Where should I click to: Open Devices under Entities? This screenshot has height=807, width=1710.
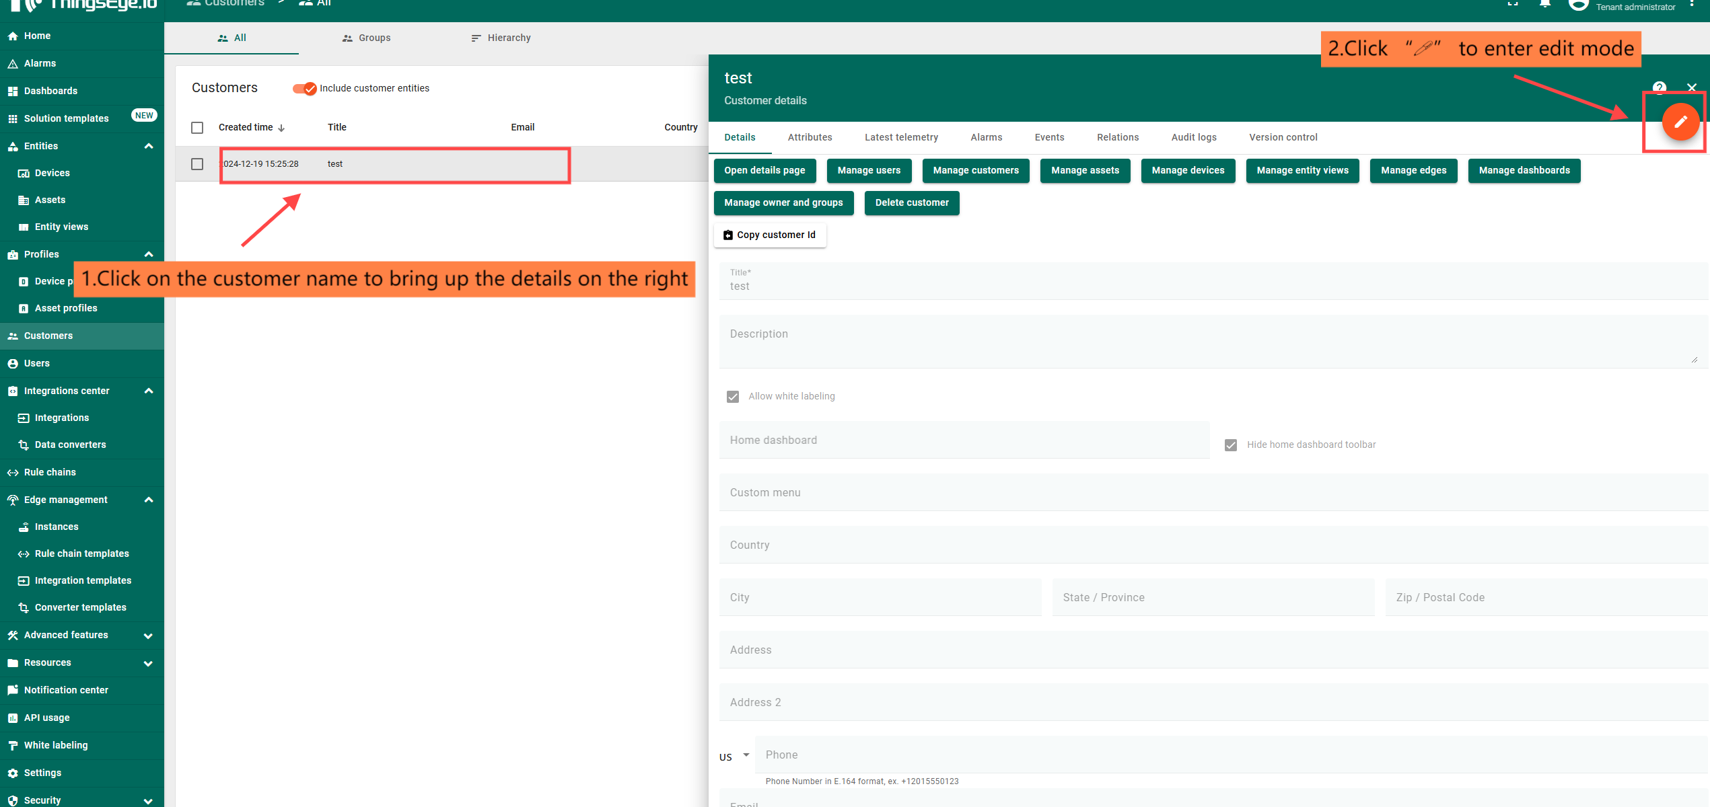point(52,173)
